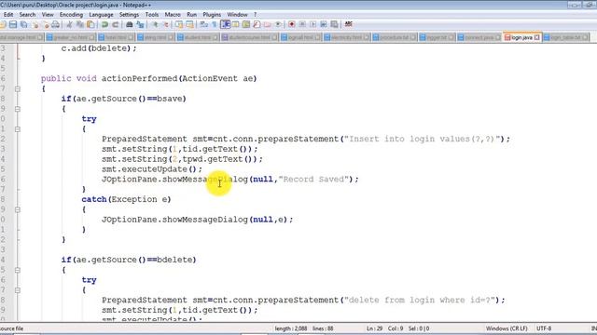Screen dimensions: 597x335
Task: Click inside the "Record Saved" string
Action: point(313,180)
